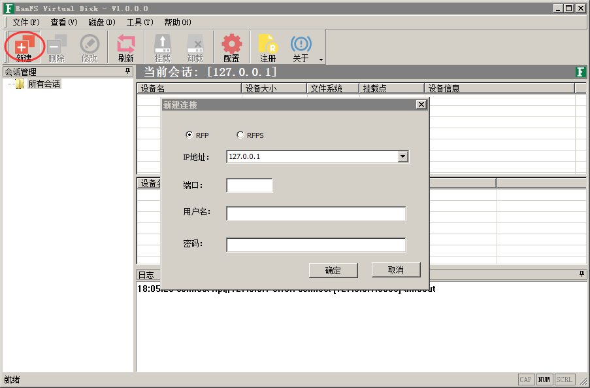Select the RFPS radio button
The image size is (590, 388).
(240, 135)
